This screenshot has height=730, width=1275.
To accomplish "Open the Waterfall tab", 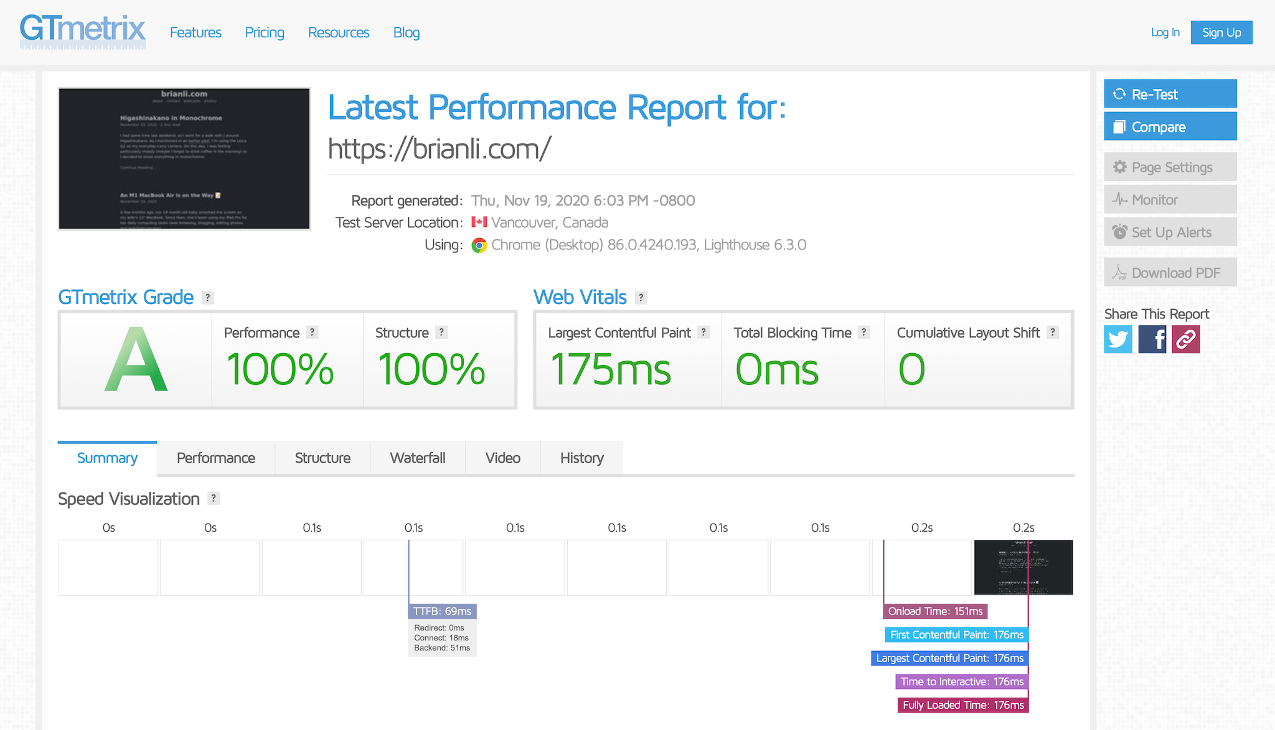I will 418,458.
